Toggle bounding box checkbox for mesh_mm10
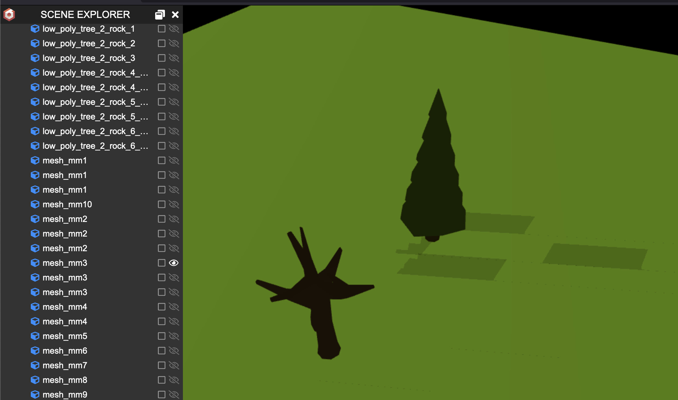Image resolution: width=678 pixels, height=400 pixels. (x=162, y=204)
